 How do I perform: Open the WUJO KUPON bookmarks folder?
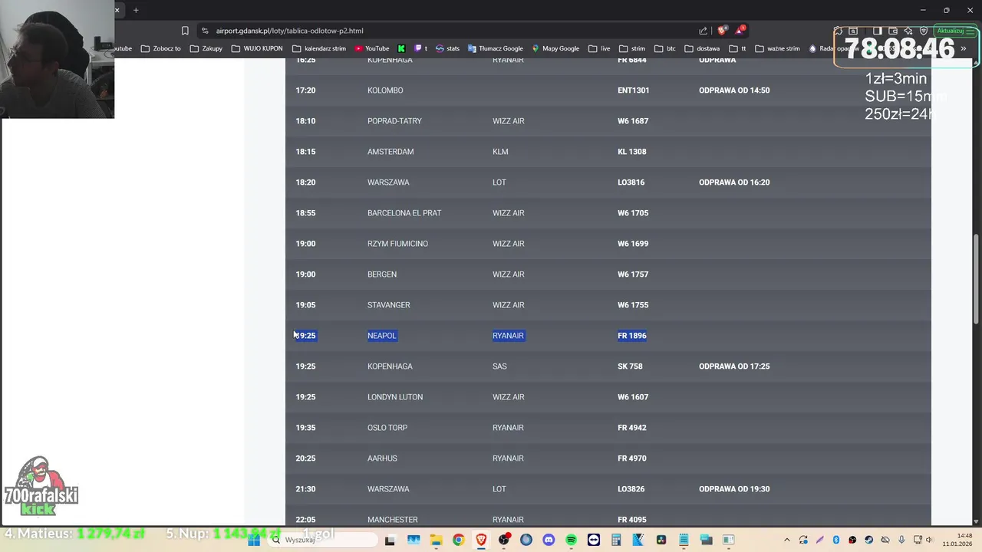(x=257, y=48)
